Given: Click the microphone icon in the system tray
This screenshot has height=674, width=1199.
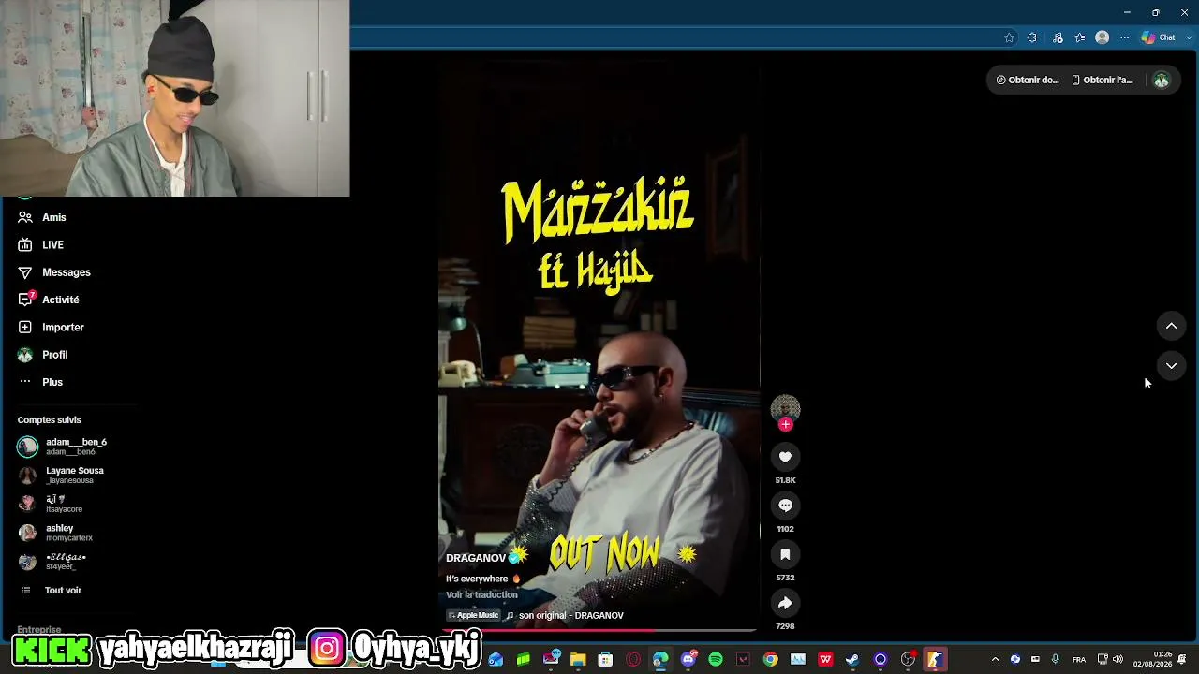Looking at the screenshot, I should (x=1055, y=659).
